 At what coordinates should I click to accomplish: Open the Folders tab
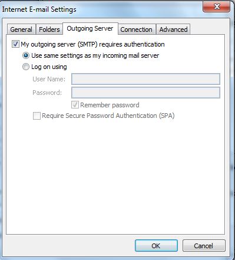point(49,29)
